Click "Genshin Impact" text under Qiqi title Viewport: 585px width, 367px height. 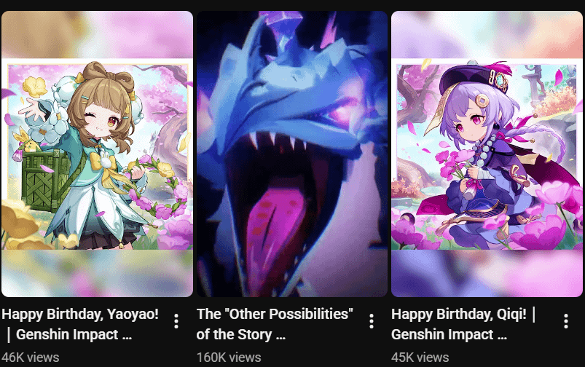[x=442, y=334]
